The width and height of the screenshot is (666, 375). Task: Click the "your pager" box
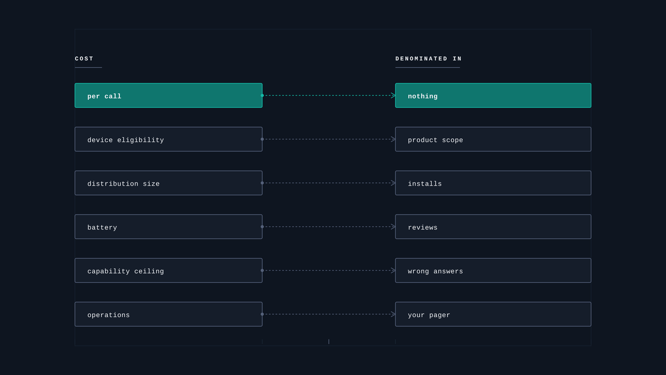pos(493,314)
